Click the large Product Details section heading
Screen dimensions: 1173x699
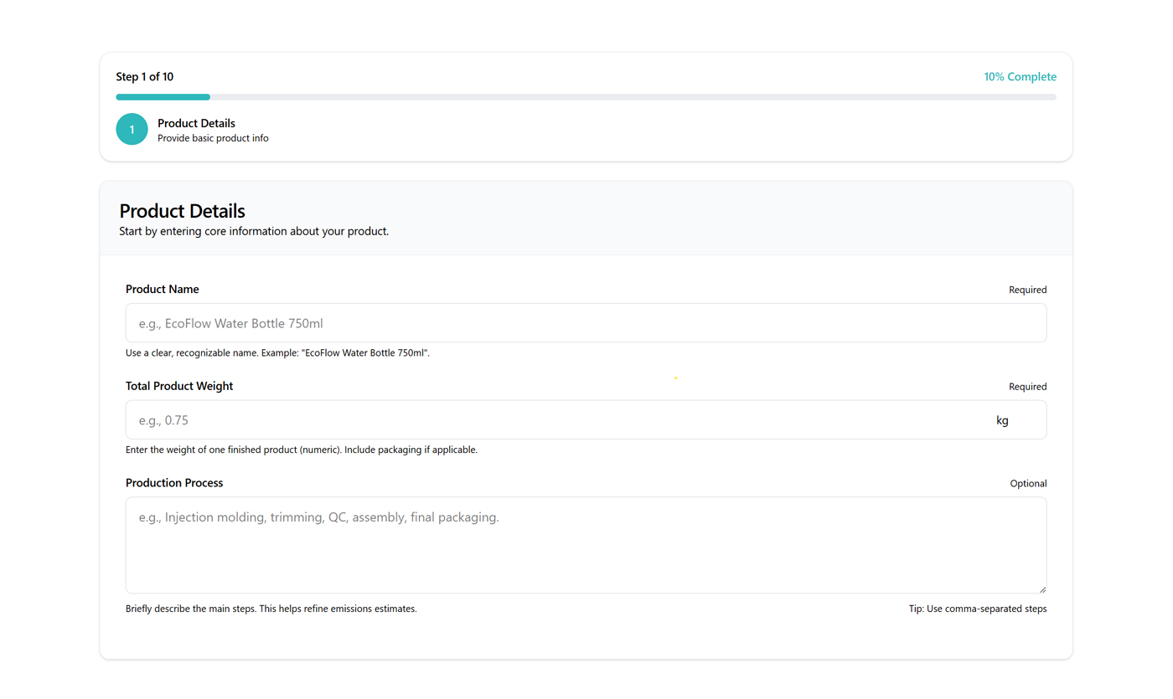pos(182,211)
